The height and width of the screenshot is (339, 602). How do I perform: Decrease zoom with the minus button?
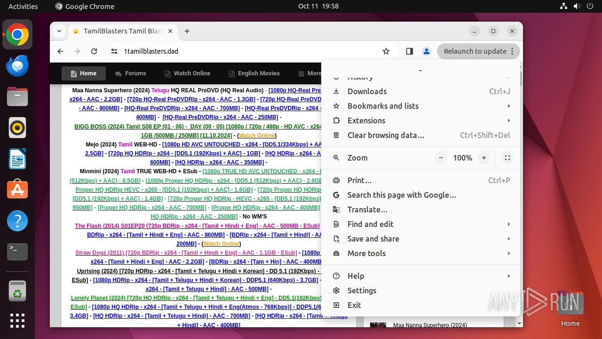click(x=441, y=158)
